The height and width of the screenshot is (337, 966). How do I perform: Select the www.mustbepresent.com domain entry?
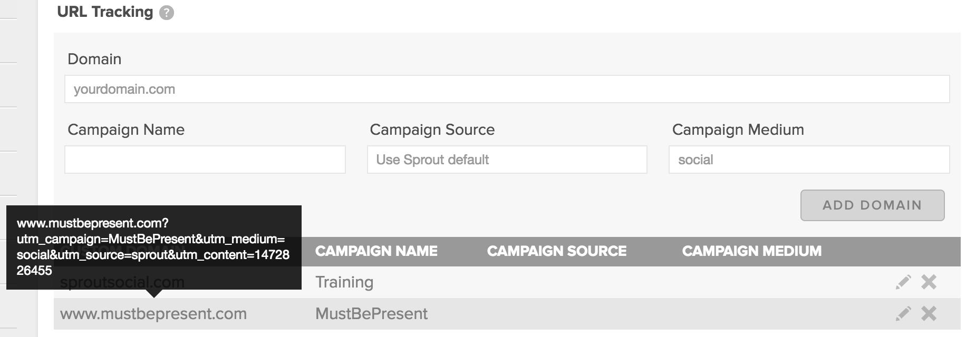(x=153, y=314)
